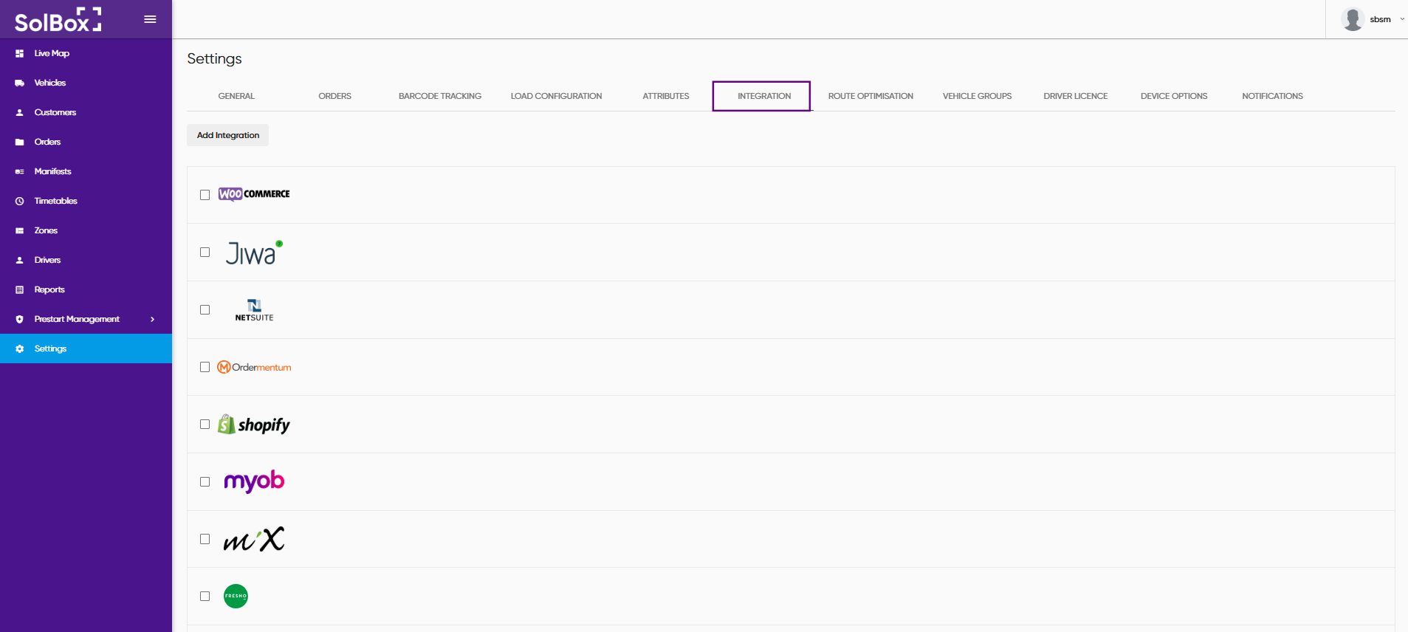
Task: Tick the MiX integration checkbox
Action: (205, 539)
